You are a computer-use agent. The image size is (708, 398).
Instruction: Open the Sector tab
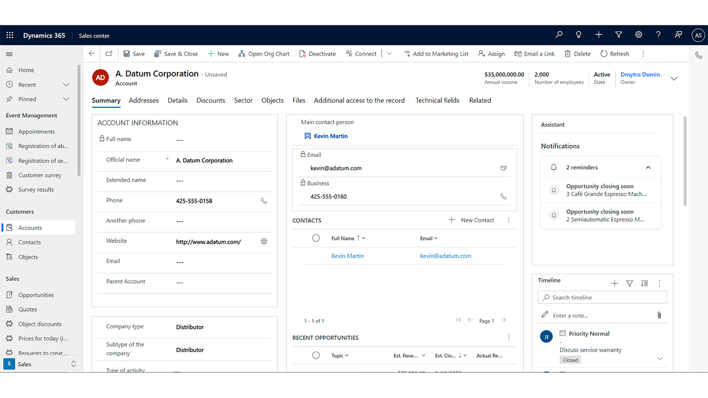coord(243,101)
